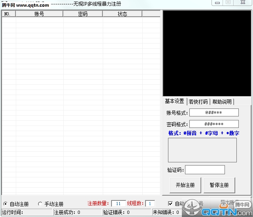This screenshot has width=253, height=217.
Task: Click the 注册数量 red label
Action: 98,203
